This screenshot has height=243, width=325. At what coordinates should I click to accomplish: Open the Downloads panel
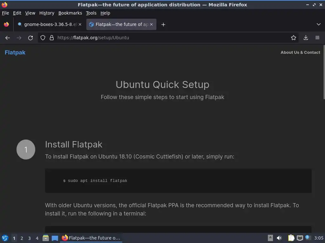pos(306,38)
